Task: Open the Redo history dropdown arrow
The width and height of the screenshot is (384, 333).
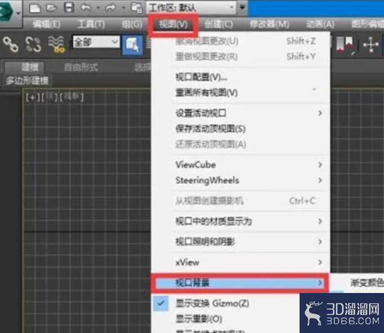Action: [123, 8]
